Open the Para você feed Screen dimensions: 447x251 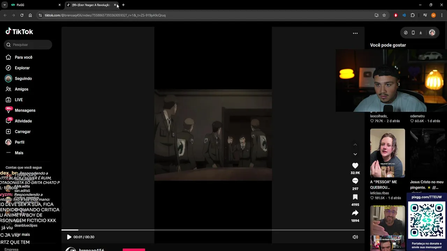23,57
